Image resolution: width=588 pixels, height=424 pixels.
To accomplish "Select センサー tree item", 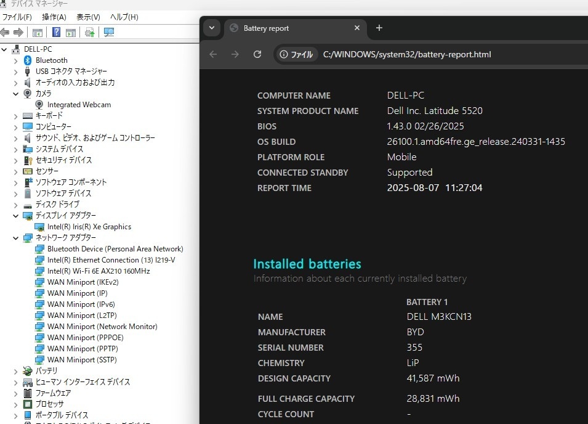I will pos(47,171).
